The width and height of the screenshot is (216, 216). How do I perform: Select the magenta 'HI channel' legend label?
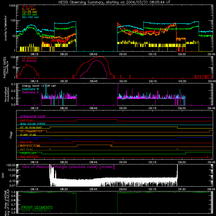click(29, 61)
